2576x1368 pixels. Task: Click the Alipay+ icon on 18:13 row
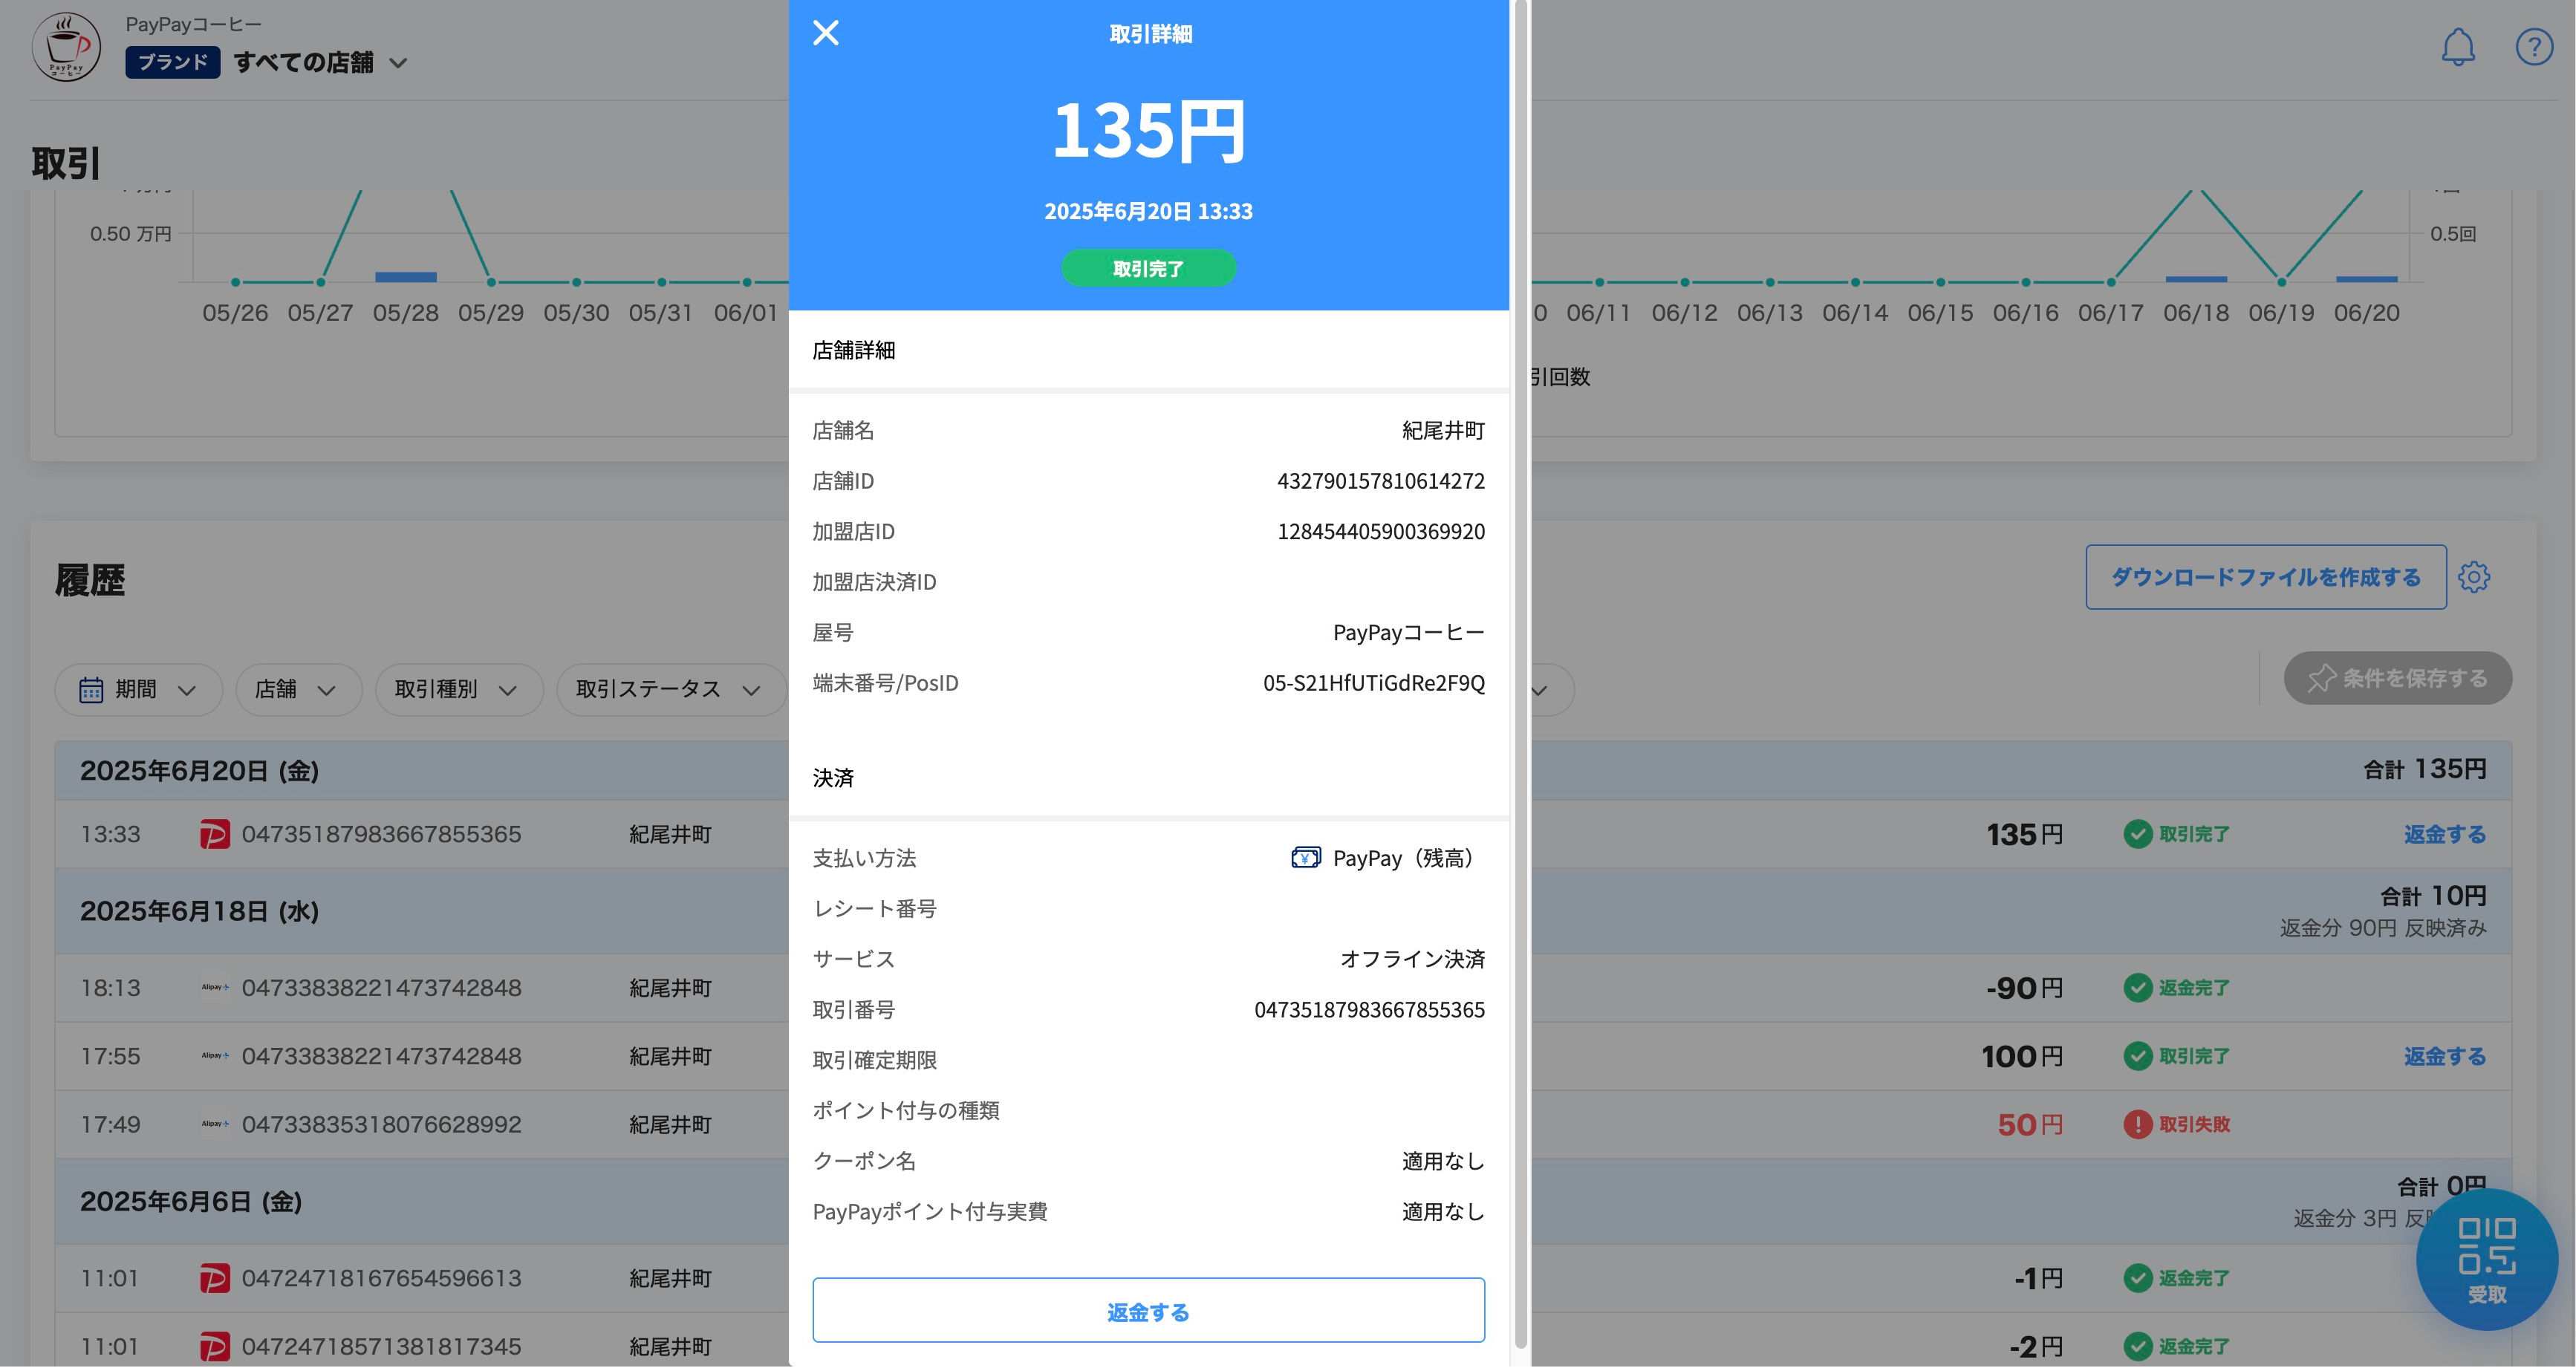(x=214, y=988)
